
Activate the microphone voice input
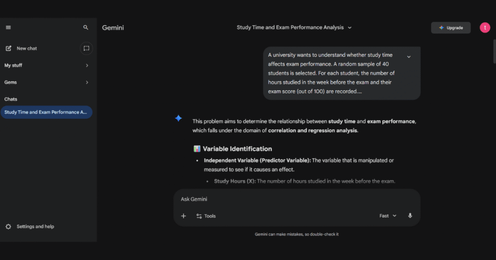[x=410, y=216]
